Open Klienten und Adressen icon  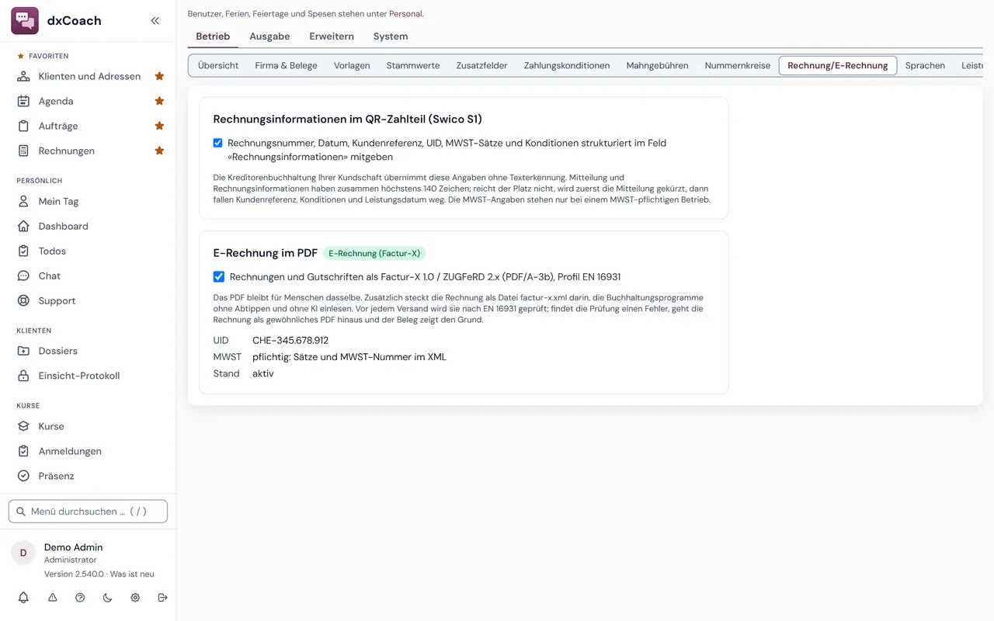click(x=23, y=76)
